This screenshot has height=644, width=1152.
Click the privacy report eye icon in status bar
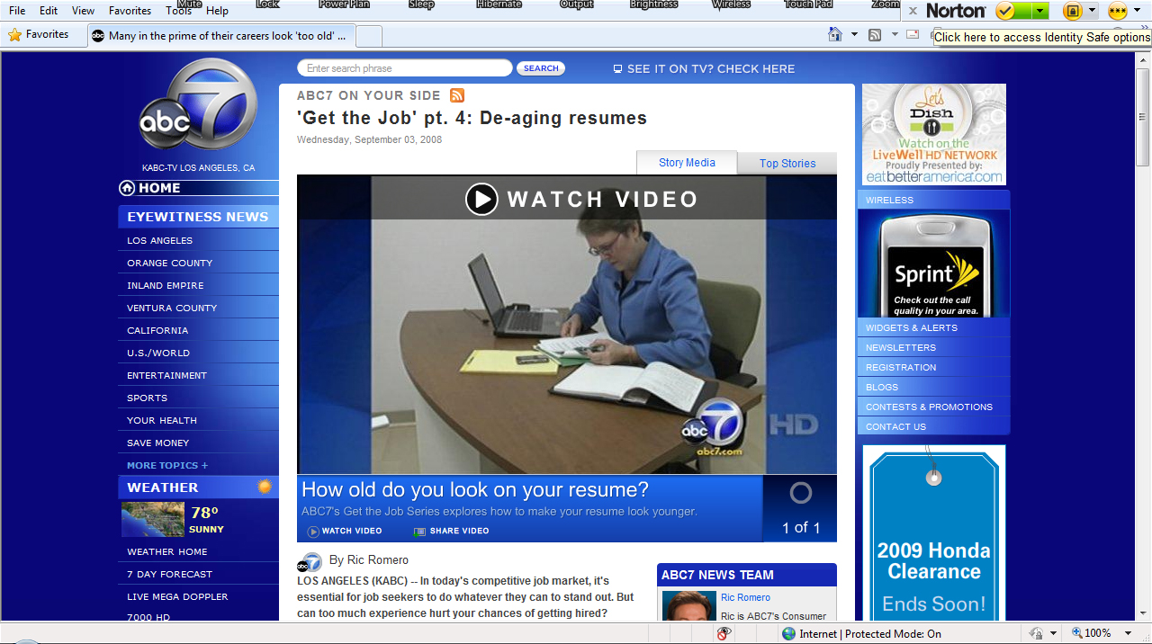click(x=724, y=633)
